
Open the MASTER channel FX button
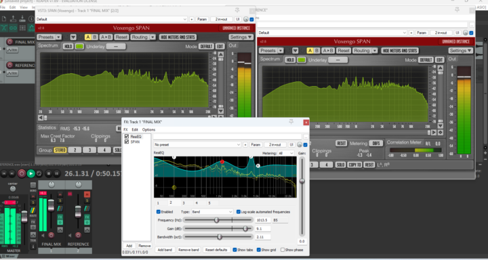[33, 222]
